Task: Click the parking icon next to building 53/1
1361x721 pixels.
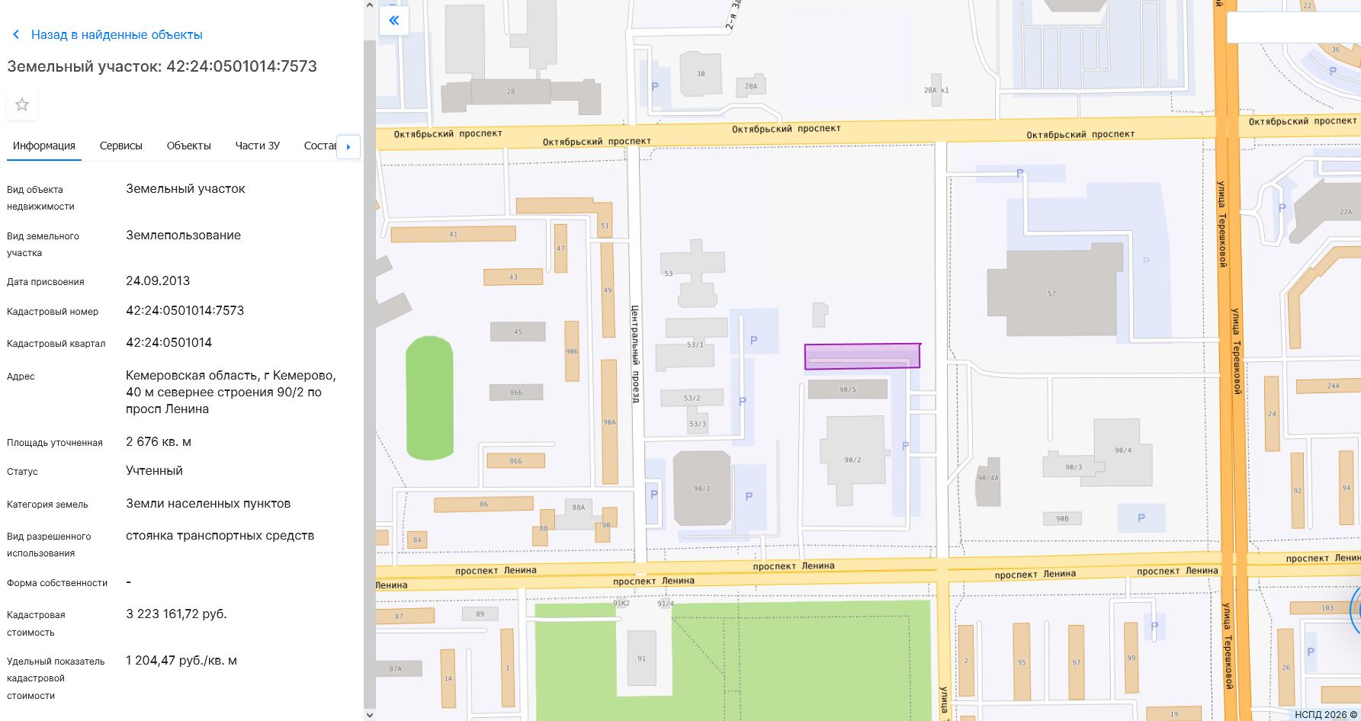Action: (753, 341)
